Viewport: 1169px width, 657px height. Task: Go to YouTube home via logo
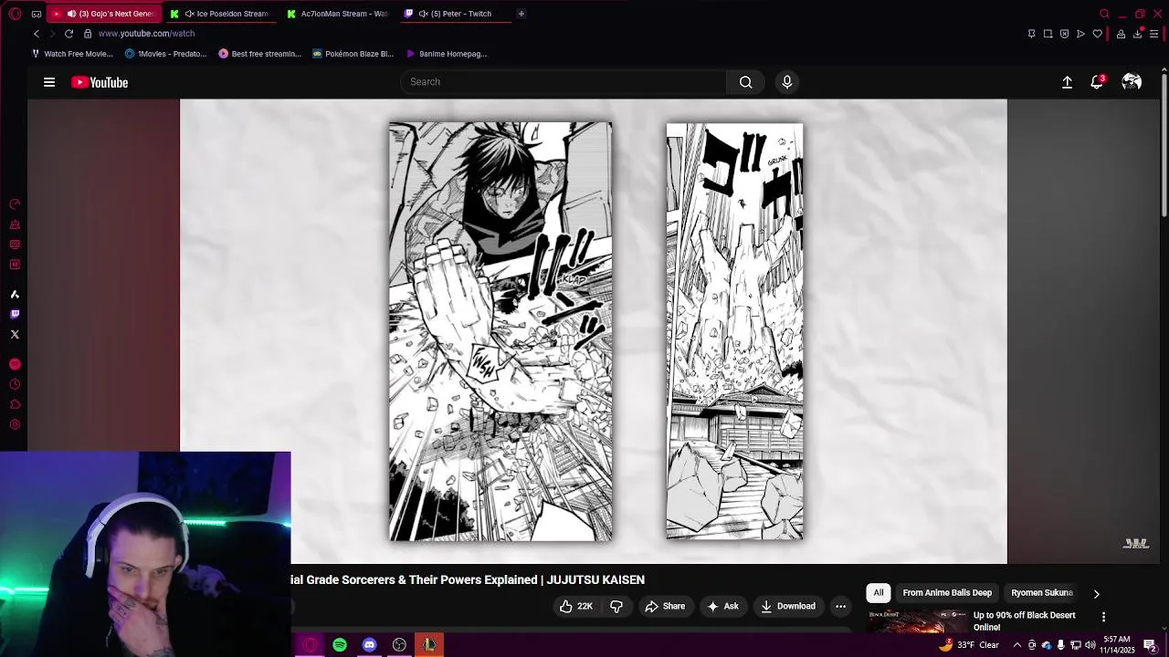pyautogui.click(x=100, y=82)
